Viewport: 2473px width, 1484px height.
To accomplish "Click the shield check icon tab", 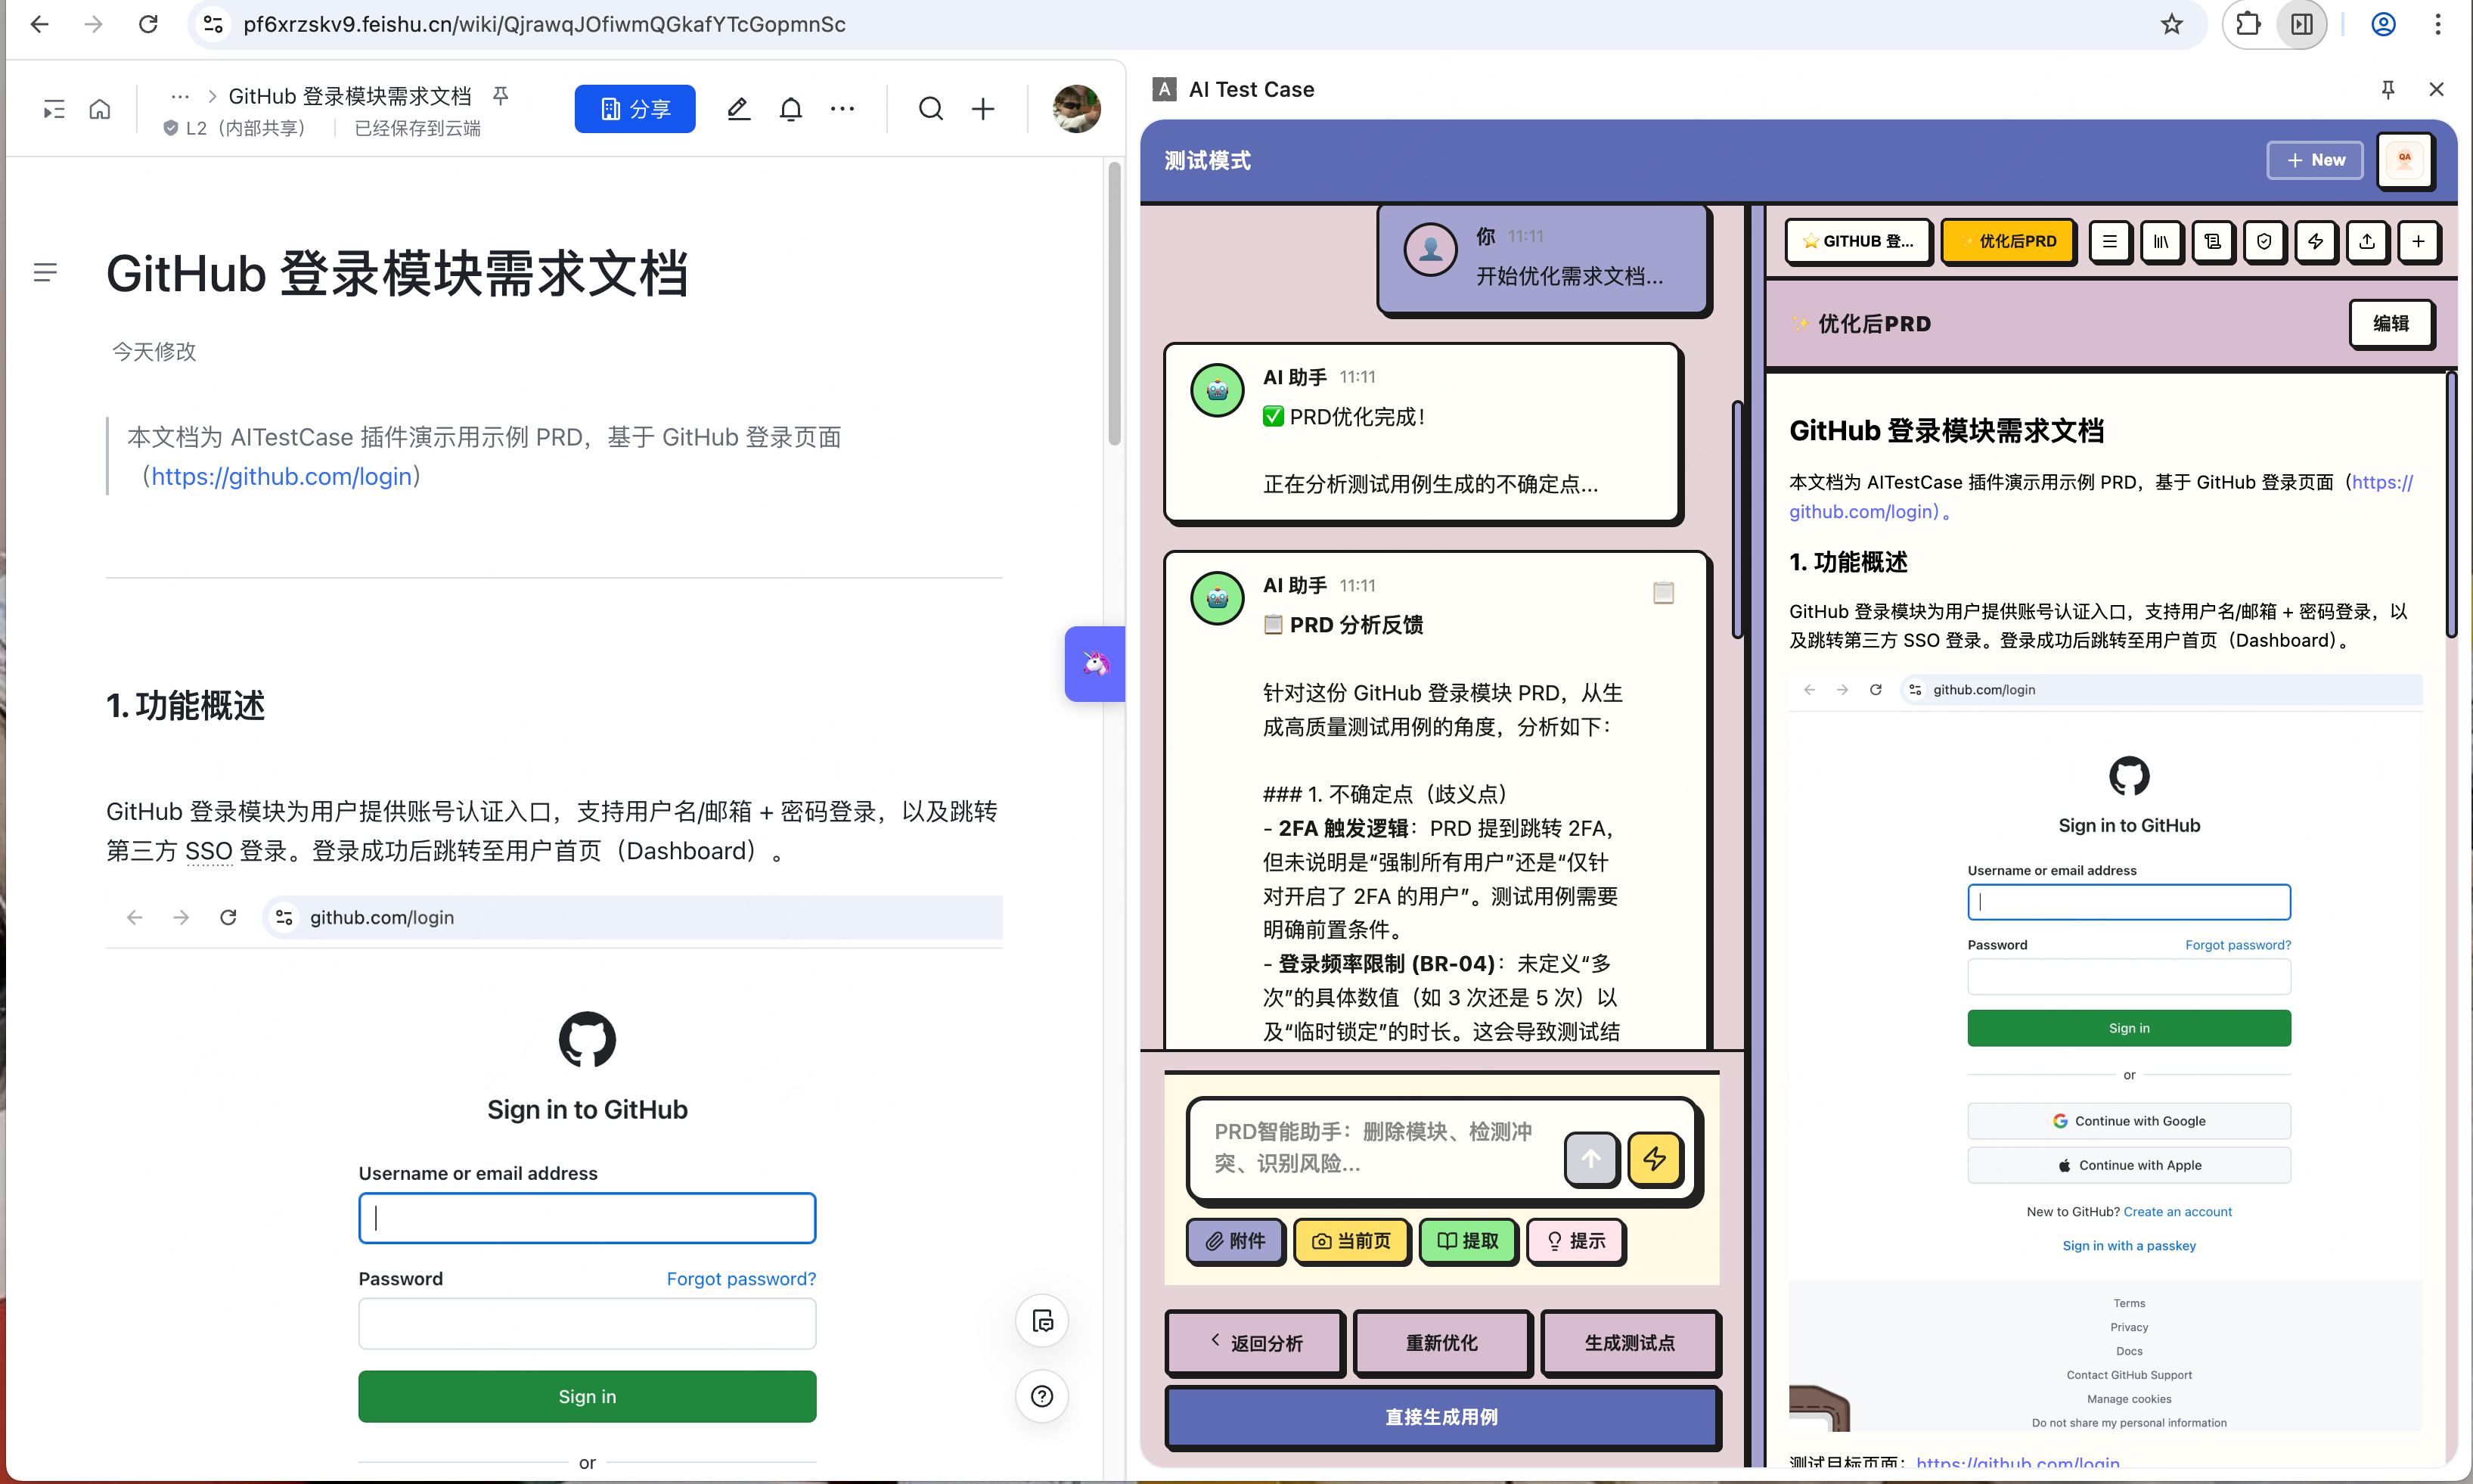I will click(2264, 241).
